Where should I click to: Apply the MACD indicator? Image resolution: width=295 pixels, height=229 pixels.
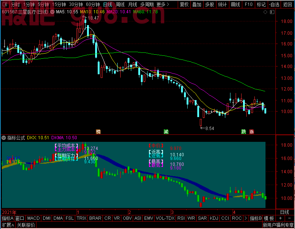[x=33, y=218]
